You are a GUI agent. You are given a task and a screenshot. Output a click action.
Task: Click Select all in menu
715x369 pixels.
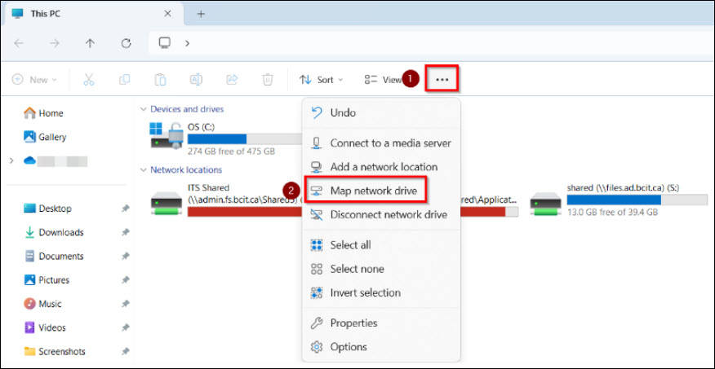click(380, 245)
